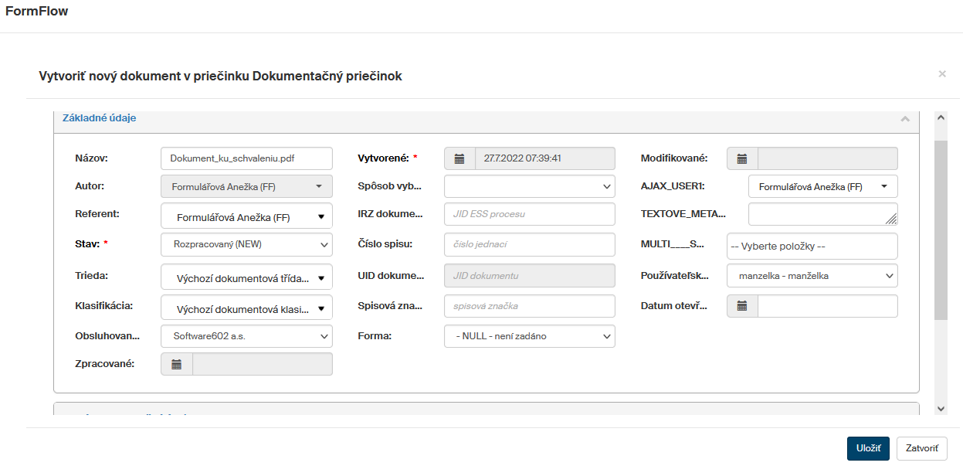The width and height of the screenshot is (963, 466).
Task: Open calendar icon for Modifikované date
Action: 742,158
